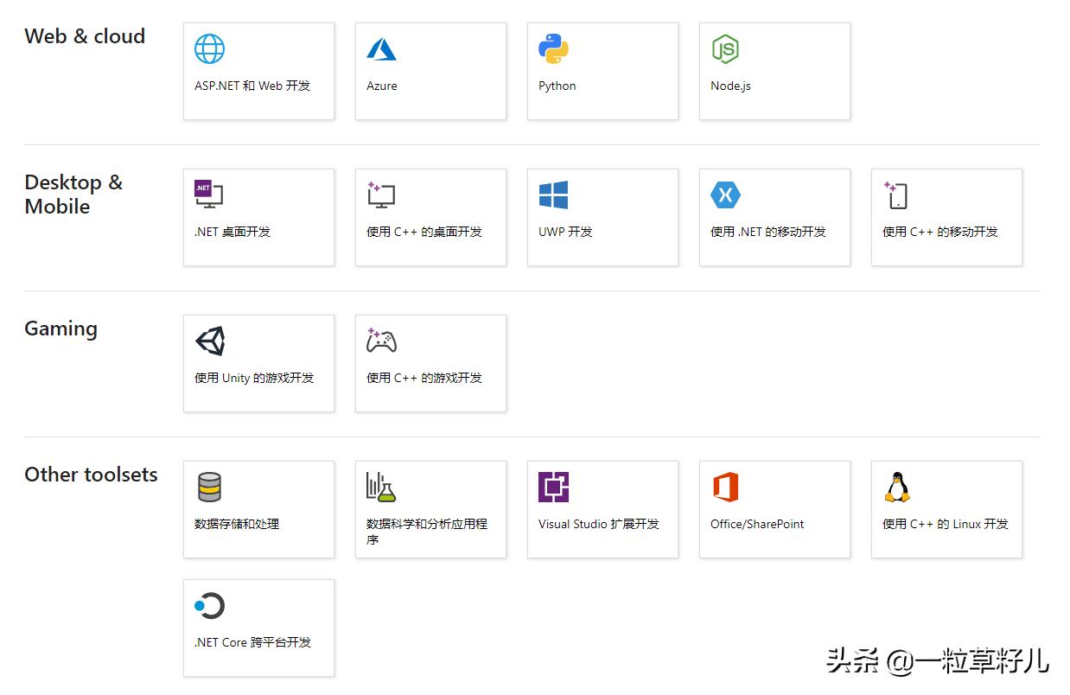Select the ASP.NET 和 Web 开发 workload
Screen dimensions: 1070x695
click(x=258, y=71)
